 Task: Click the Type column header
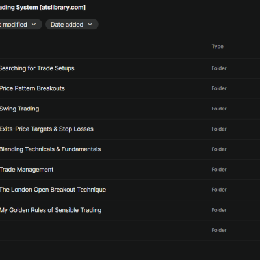point(218,47)
